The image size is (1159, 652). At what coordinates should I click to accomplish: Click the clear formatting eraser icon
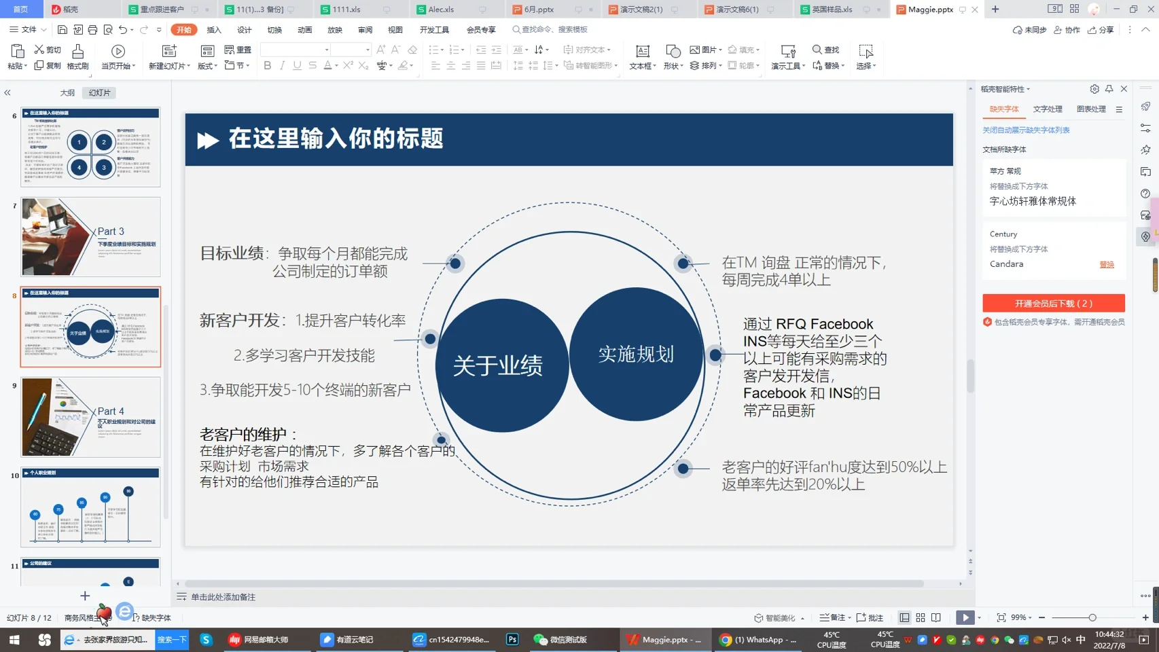click(x=412, y=50)
